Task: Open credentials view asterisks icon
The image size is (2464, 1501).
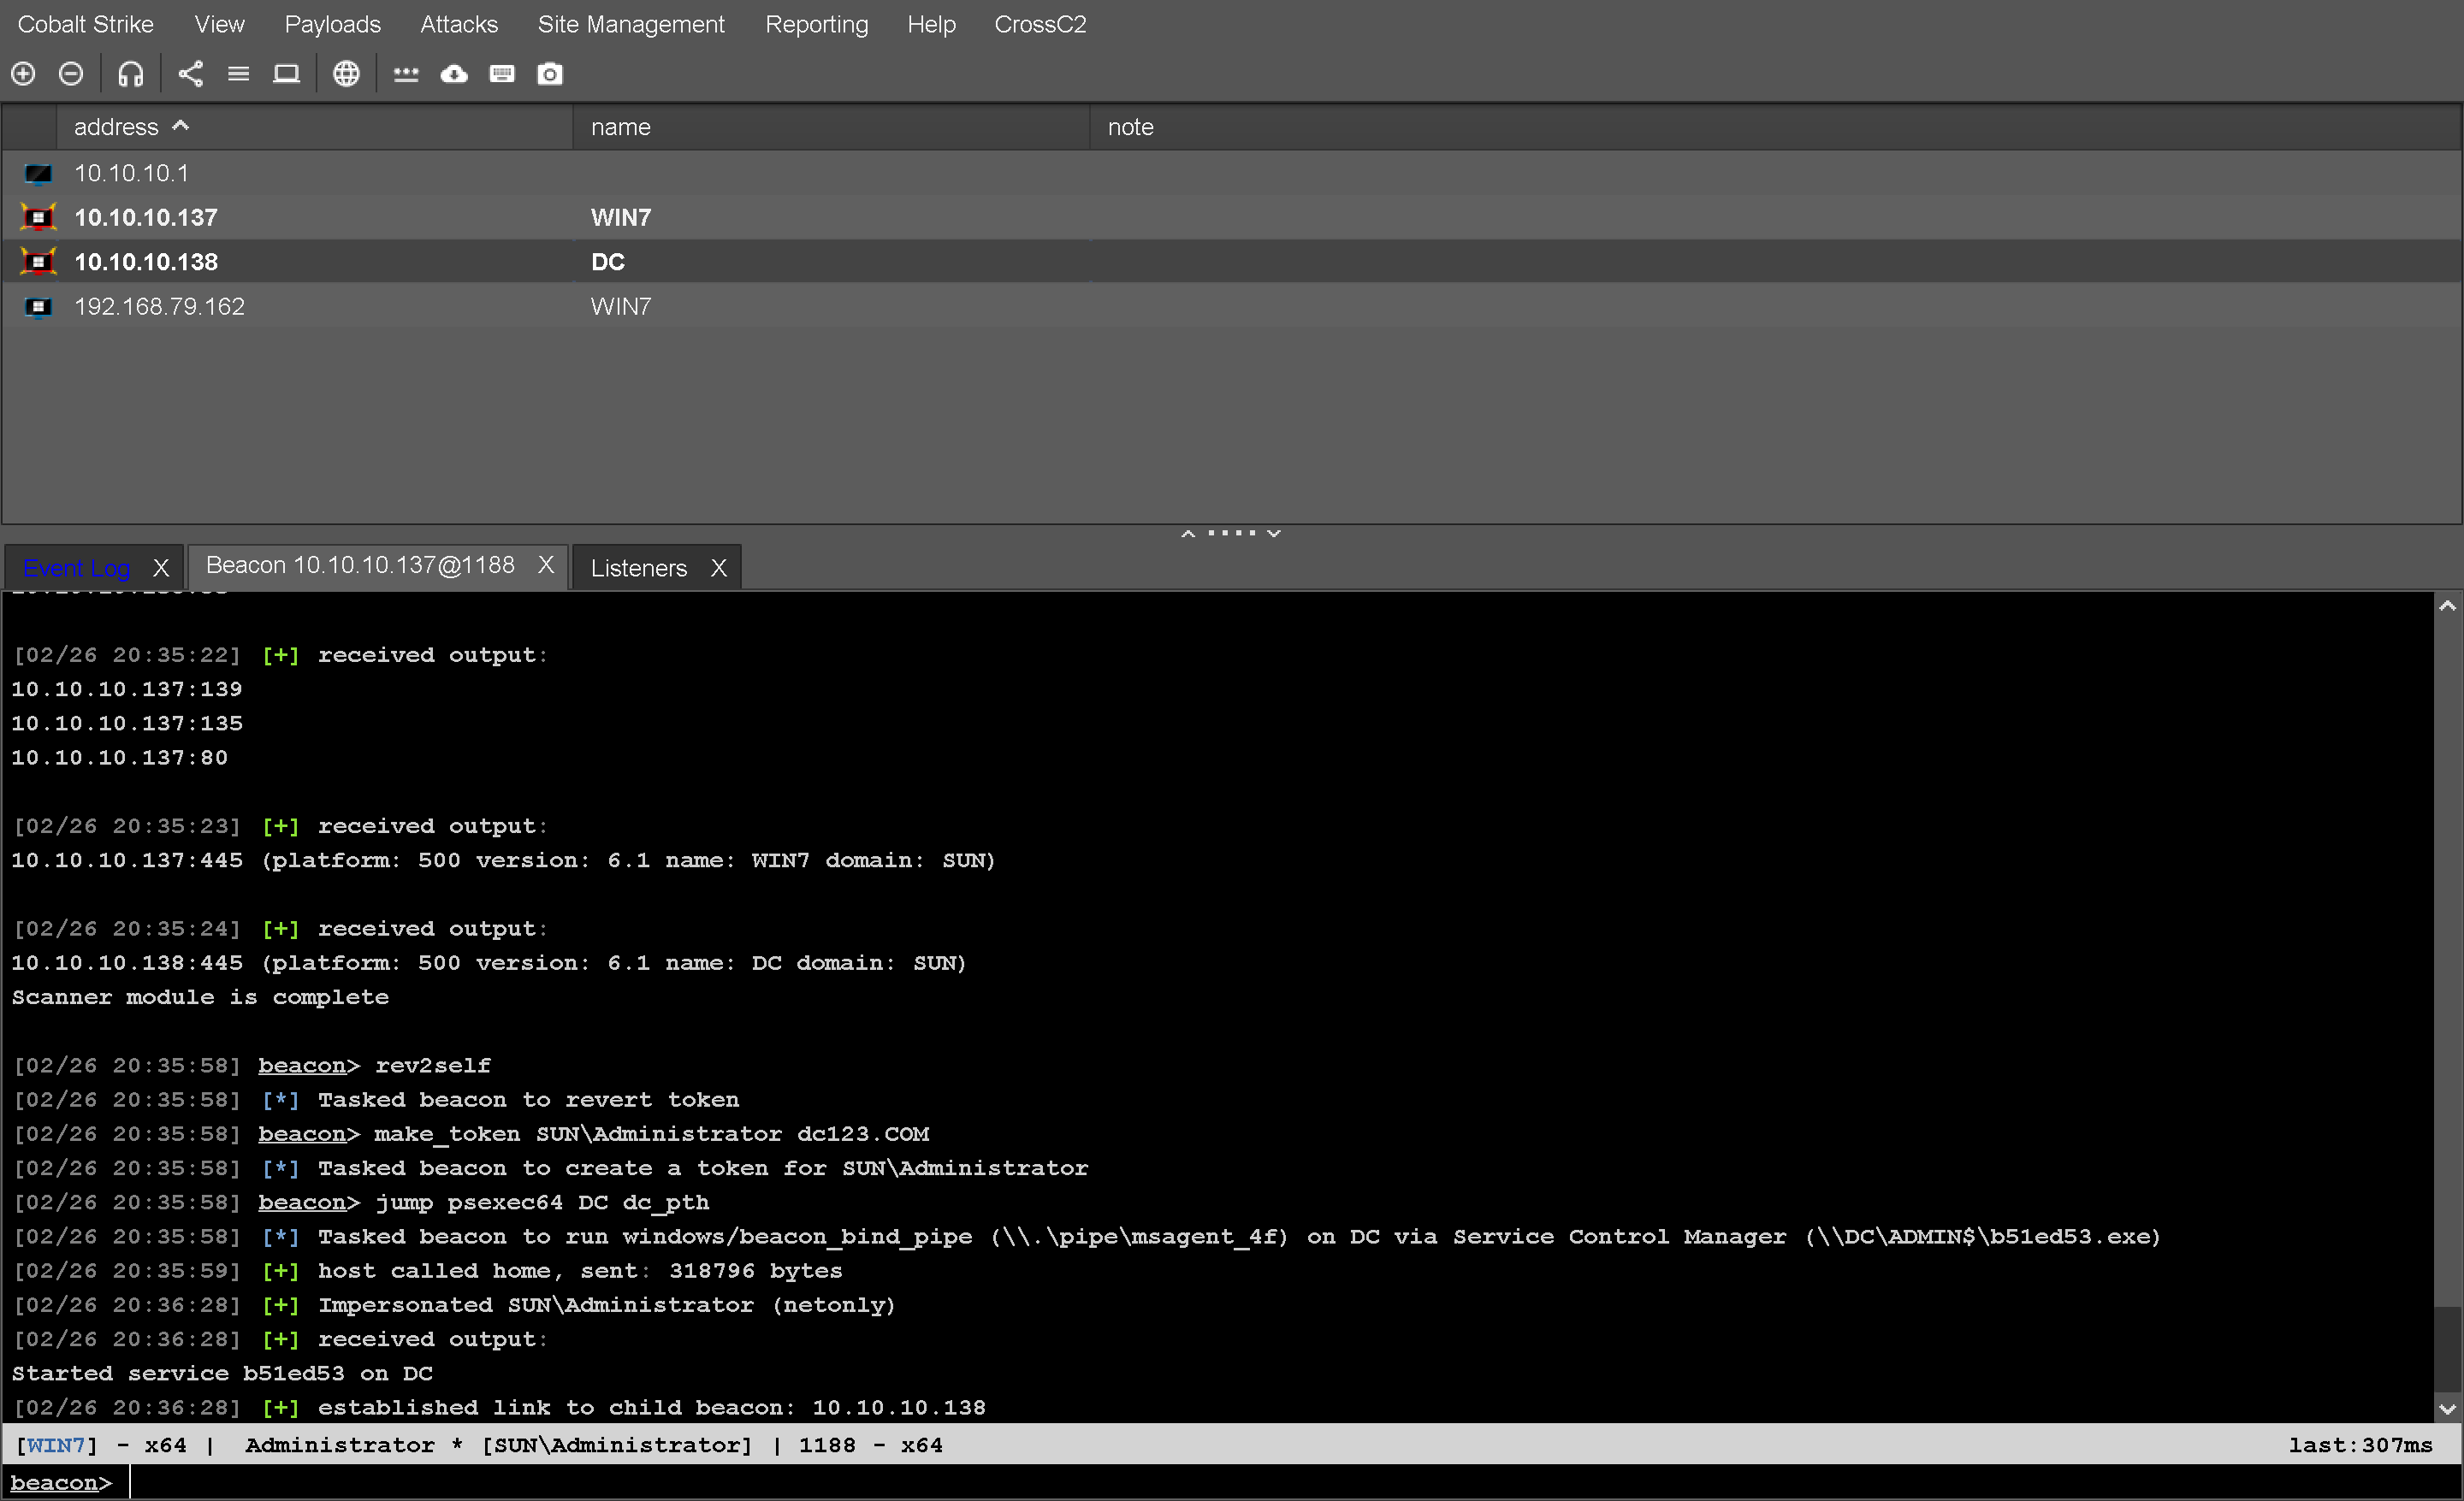Action: (406, 74)
